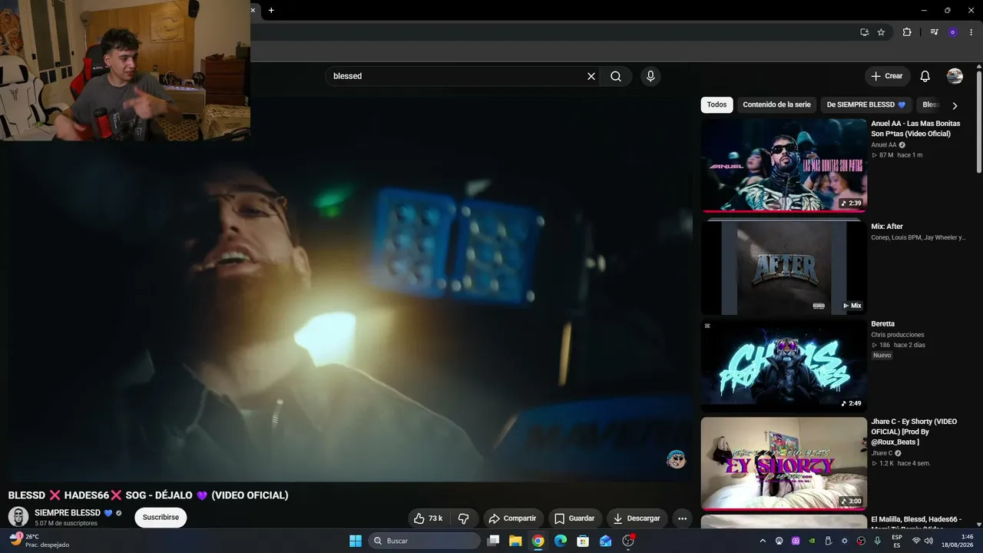Share the video with Compartir
Viewport: 983px width, 553px height.
(x=512, y=518)
